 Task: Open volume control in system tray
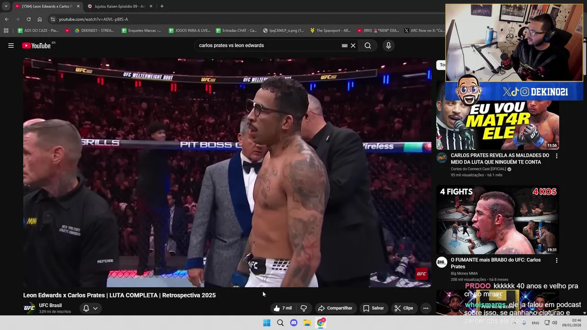pos(554,323)
